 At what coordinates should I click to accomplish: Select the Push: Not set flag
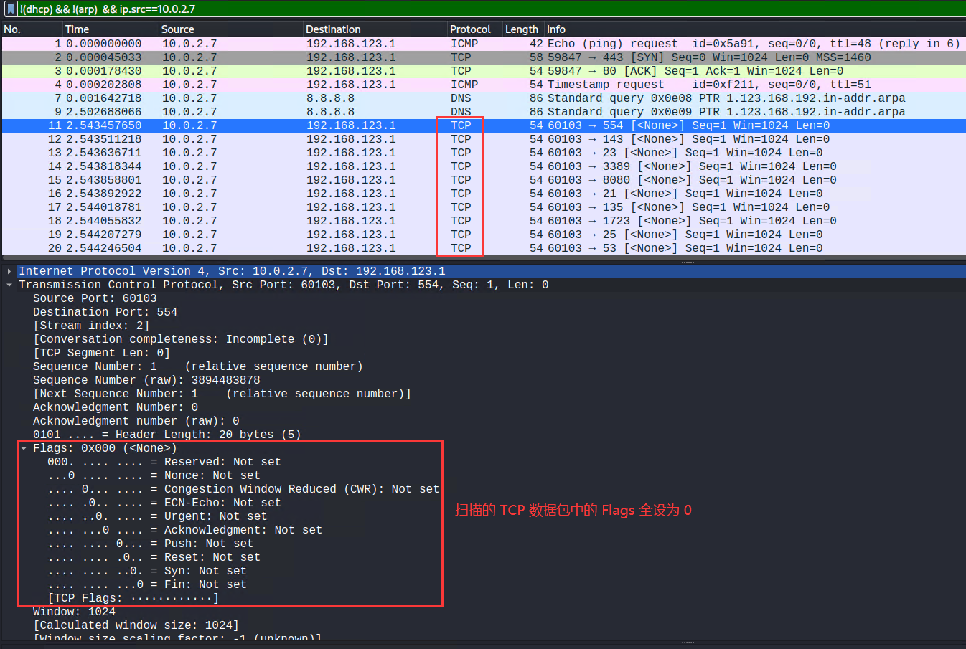pos(151,544)
